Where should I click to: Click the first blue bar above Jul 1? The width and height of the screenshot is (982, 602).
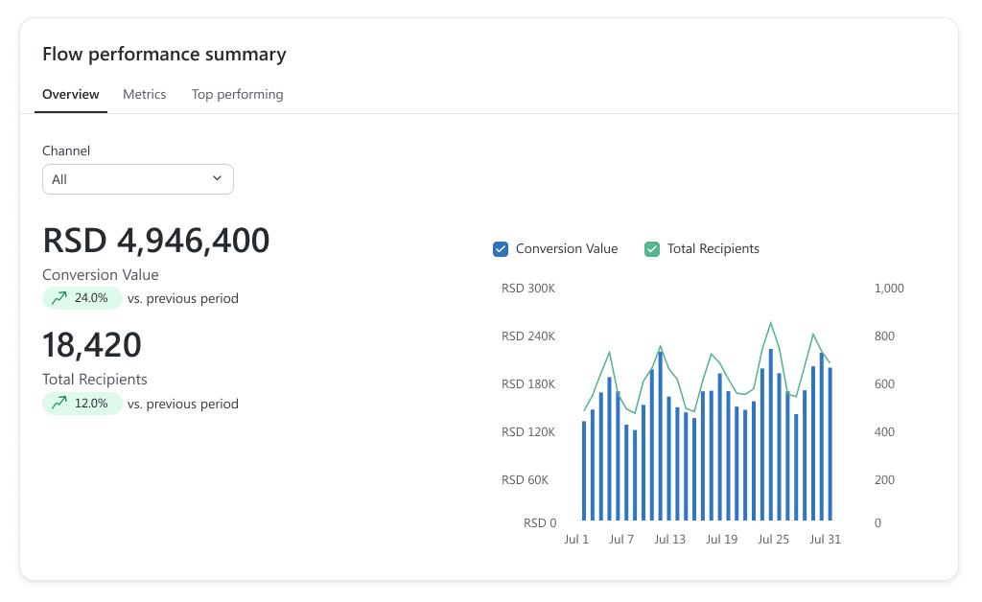pyautogui.click(x=584, y=471)
